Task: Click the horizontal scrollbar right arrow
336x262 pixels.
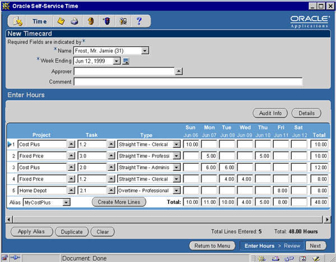Action: point(327,219)
